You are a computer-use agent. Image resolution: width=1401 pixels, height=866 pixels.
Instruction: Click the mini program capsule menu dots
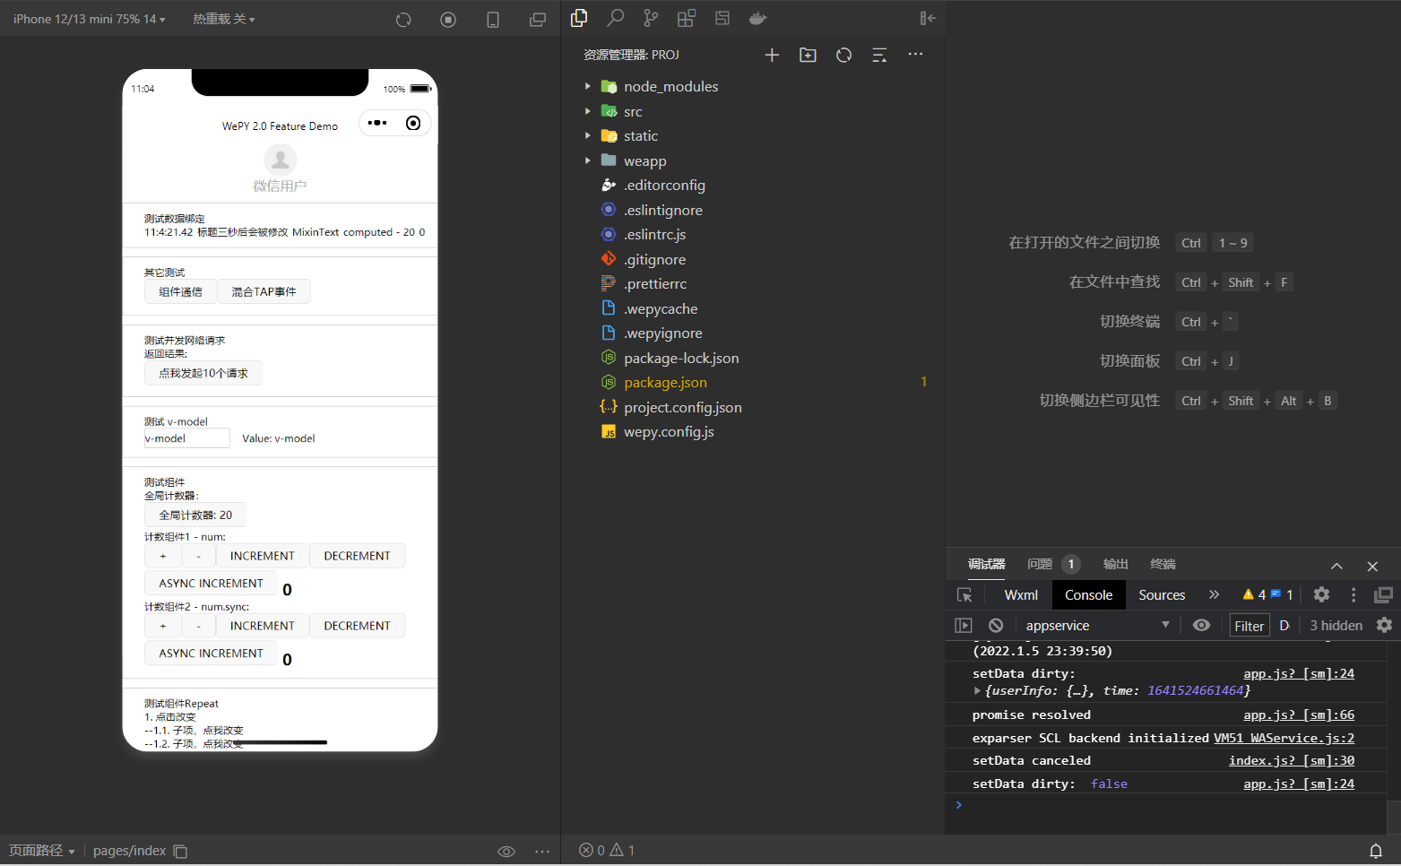click(x=377, y=123)
